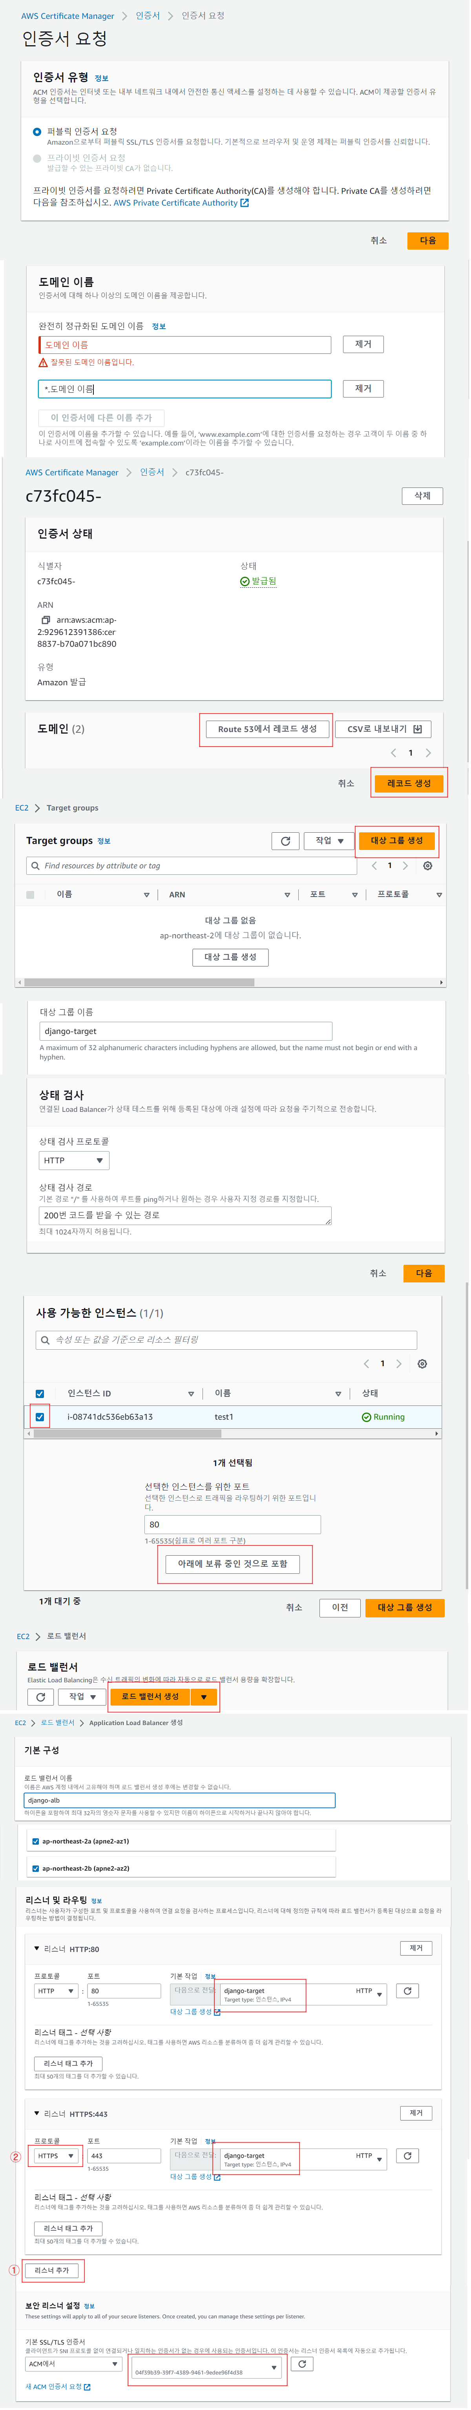
Task: Click 삭제 button for certificate c73fc045
Action: click(422, 496)
